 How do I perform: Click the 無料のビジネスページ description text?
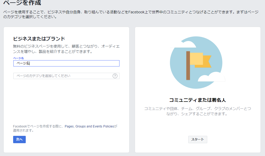click(x=66, y=49)
